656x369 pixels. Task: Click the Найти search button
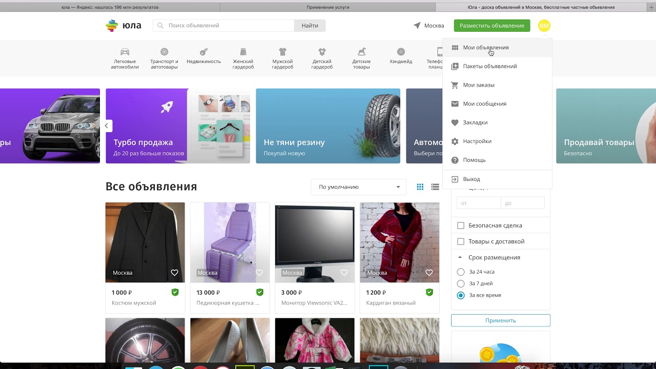pos(310,26)
